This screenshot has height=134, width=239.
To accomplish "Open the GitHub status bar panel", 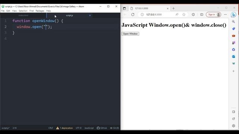I will click(x=102, y=128).
